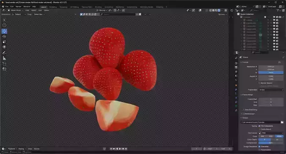The height and width of the screenshot is (154, 286).
Task: Open the Select Box drag dropdown
Action: click(x=39, y=14)
